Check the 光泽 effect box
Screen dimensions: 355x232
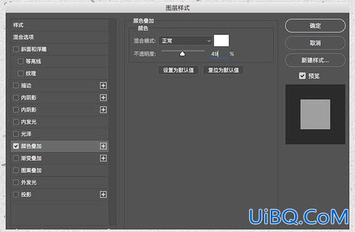[x=16, y=134]
